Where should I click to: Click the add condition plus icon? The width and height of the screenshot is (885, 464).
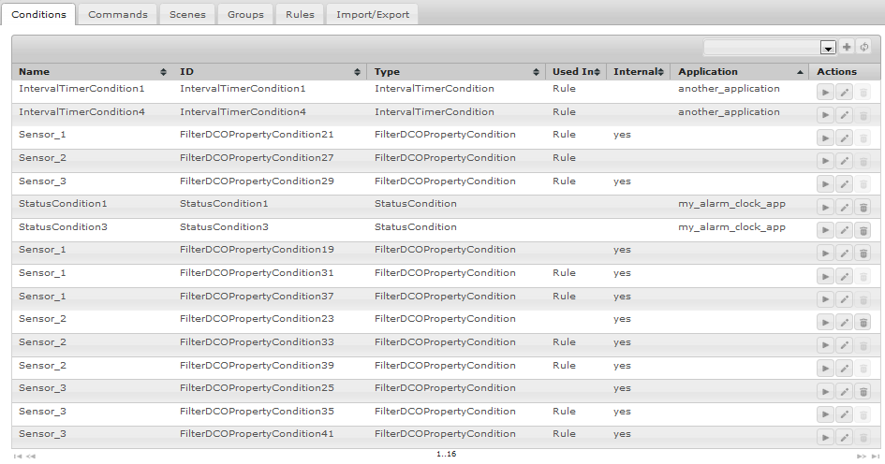click(847, 48)
